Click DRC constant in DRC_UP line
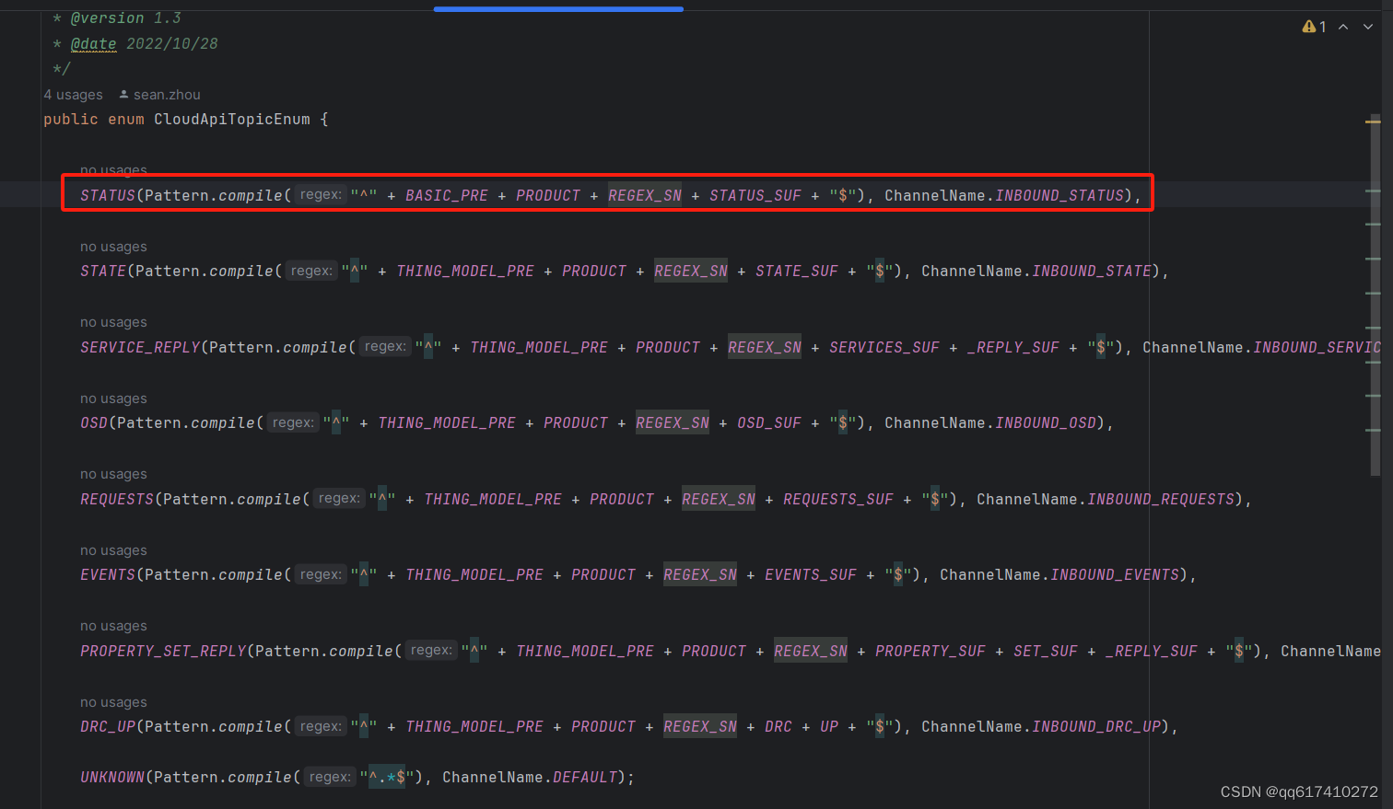Viewport: 1393px width, 809px height. click(778, 727)
